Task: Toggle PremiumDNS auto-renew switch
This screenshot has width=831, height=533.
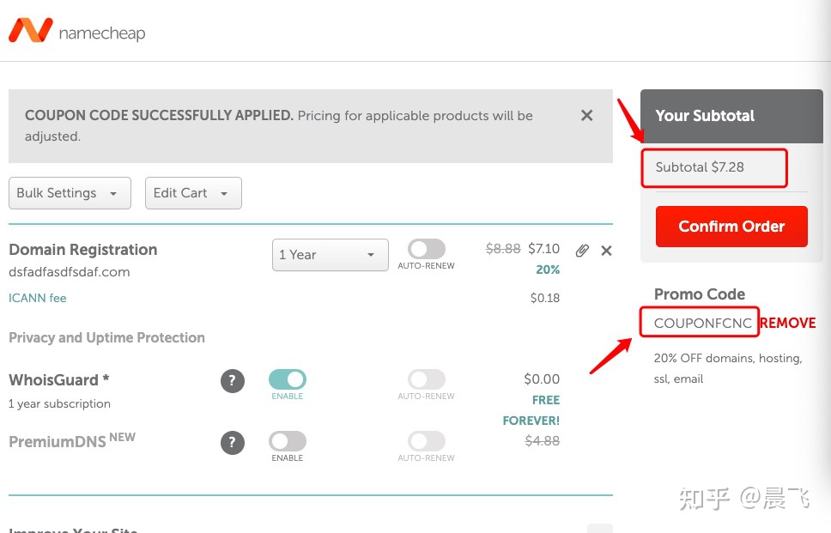Action: (426, 441)
